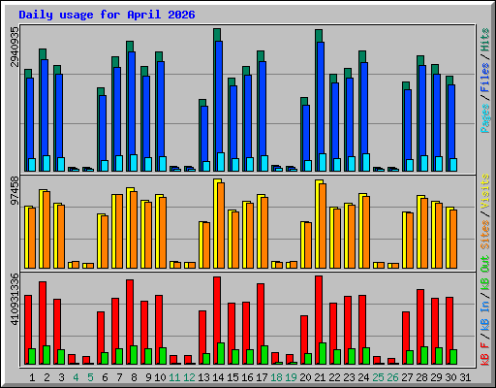The image size is (496, 388).
Task: Select day 13 on the x-axis
Action: click(x=203, y=377)
